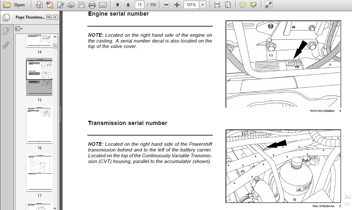
Task: Click the thumbnail panel scrollbar handle
Action: click(55, 46)
